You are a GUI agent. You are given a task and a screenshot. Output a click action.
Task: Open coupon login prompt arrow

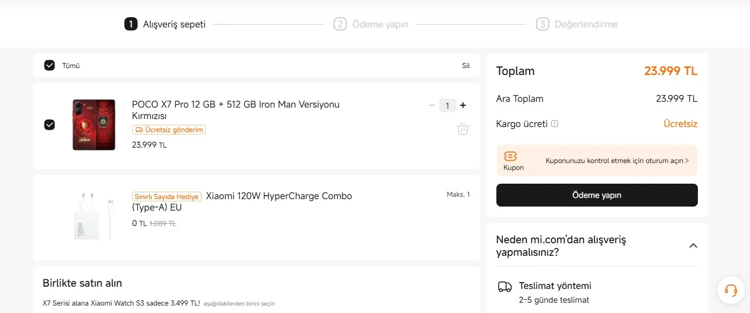686,161
